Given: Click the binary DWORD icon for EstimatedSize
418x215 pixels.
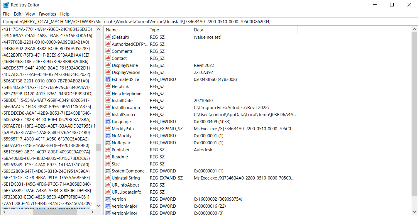Looking at the screenshot, I should click(108, 79).
